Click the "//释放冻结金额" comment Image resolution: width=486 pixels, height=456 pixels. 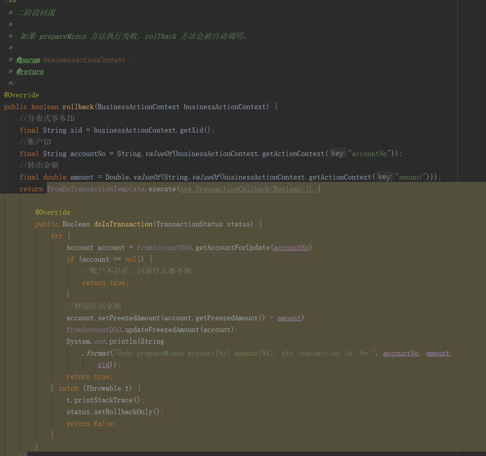pos(94,306)
